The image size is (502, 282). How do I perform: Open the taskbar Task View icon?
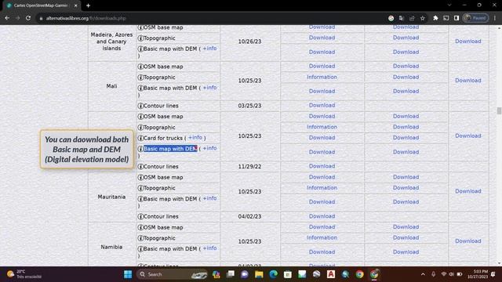point(230,274)
